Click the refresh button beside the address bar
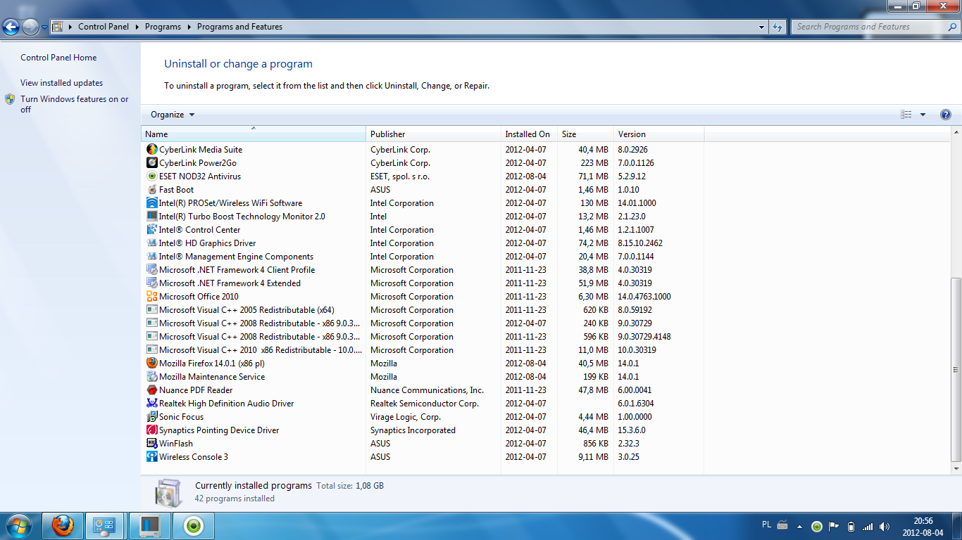962x540 pixels. [777, 27]
